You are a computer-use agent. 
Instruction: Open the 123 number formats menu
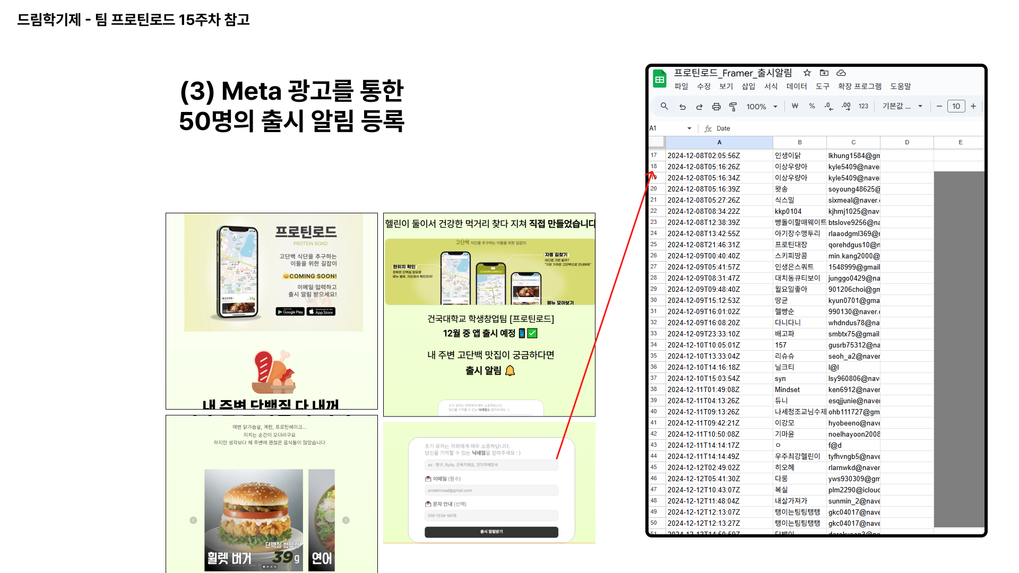click(863, 106)
